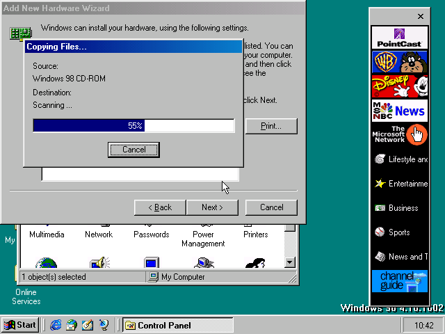Open The Microsoft Network channel
Image resolution: width=445 pixels, height=334 pixels.
pyautogui.click(x=400, y=134)
